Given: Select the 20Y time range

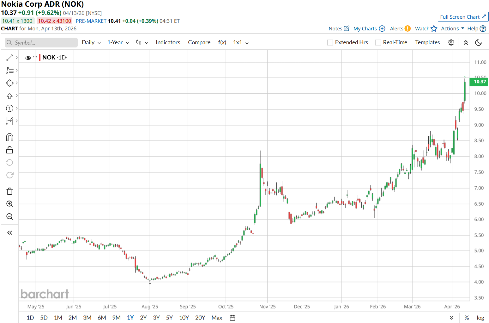Looking at the screenshot, I should (x=200, y=318).
